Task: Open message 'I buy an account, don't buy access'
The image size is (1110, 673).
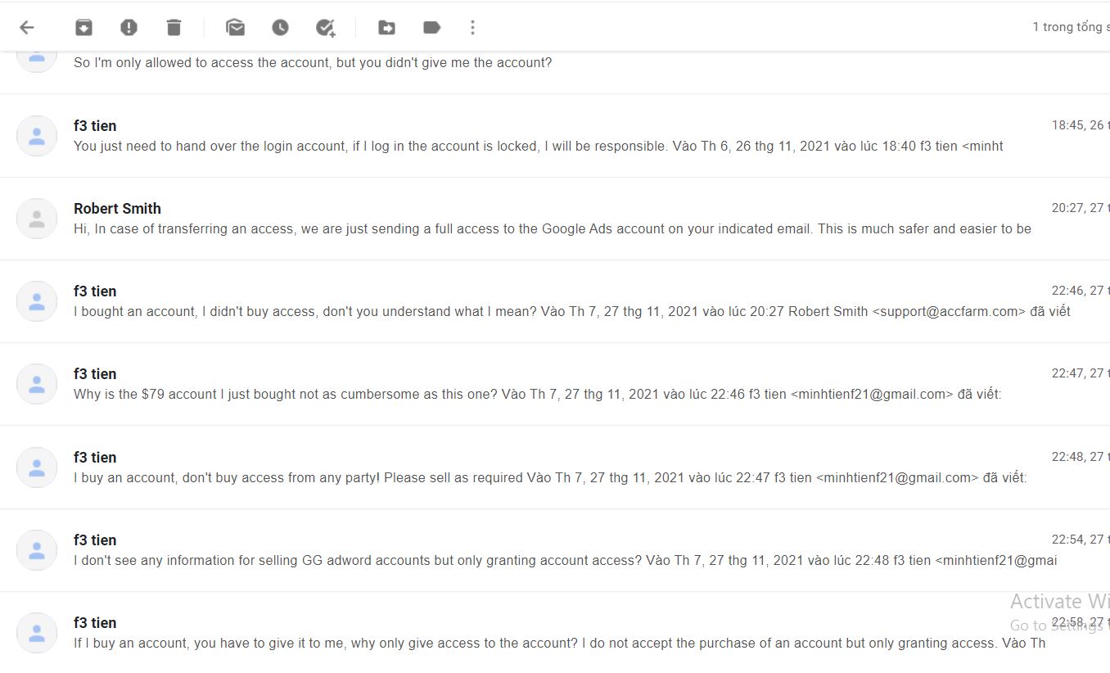Action: (x=555, y=467)
